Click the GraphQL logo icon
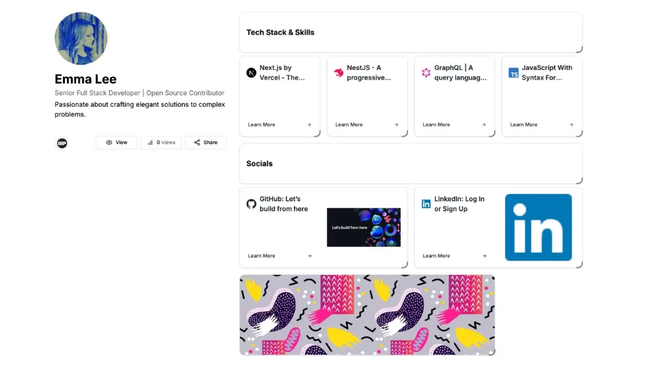Image resolution: width=655 pixels, height=385 pixels. (x=426, y=73)
